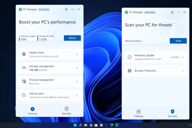Open Microsoft Store from the taskbar
This screenshot has width=192, height=128.
point(96,125)
